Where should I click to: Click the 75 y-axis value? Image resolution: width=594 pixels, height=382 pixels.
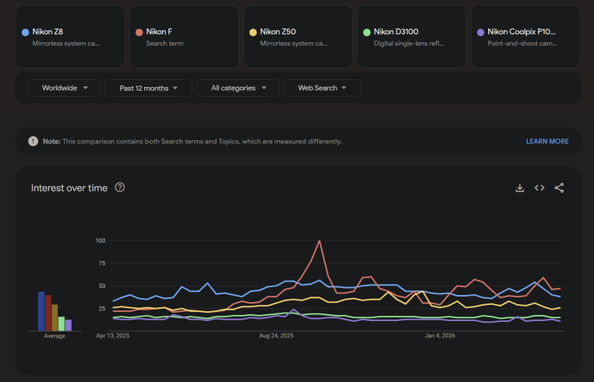tap(102, 263)
